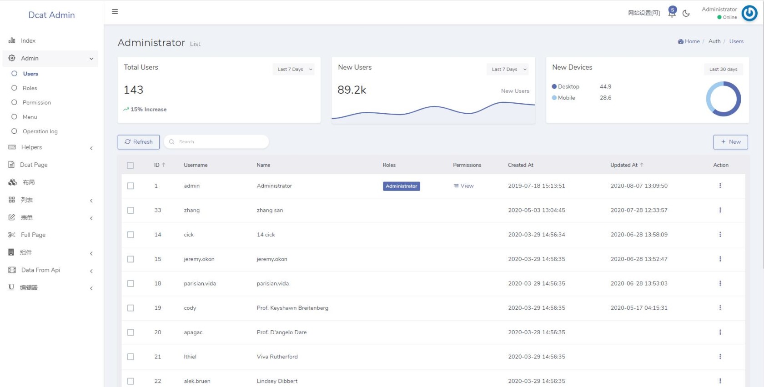Screen dimensions: 764x387
Task: Select the checkbox for user admin
Action: 131,186
